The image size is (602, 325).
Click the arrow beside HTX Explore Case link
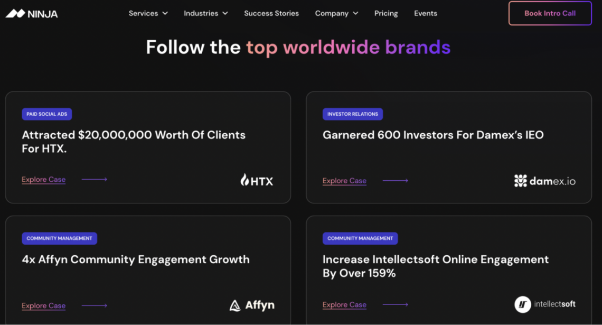click(x=94, y=179)
